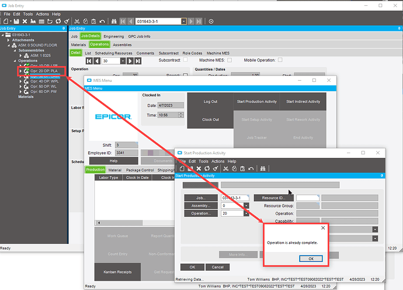Click the Clear broom icon in Job Entry toolbar
The image size is (403, 290).
tap(67, 22)
